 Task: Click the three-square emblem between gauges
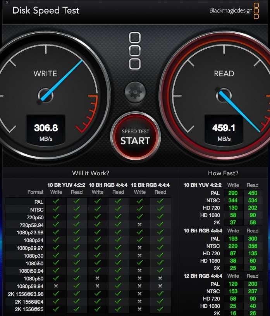(x=135, y=51)
